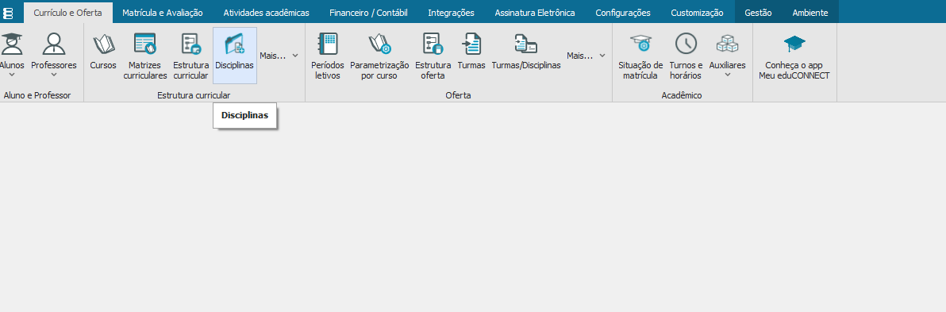
Task: Open Turmas icon
Action: 471,44
